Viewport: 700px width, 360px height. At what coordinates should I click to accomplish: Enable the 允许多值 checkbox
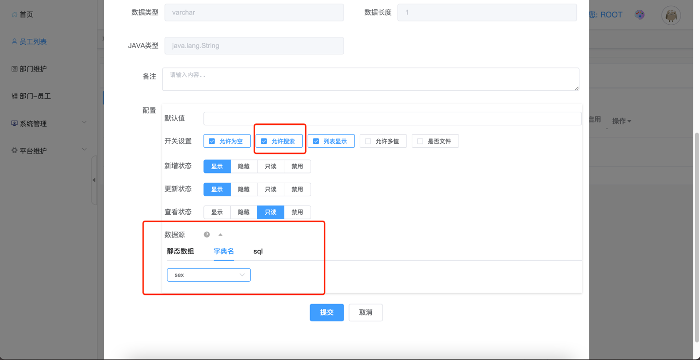368,141
